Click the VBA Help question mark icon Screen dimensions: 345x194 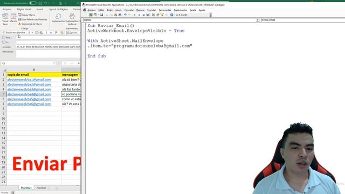coord(171,15)
